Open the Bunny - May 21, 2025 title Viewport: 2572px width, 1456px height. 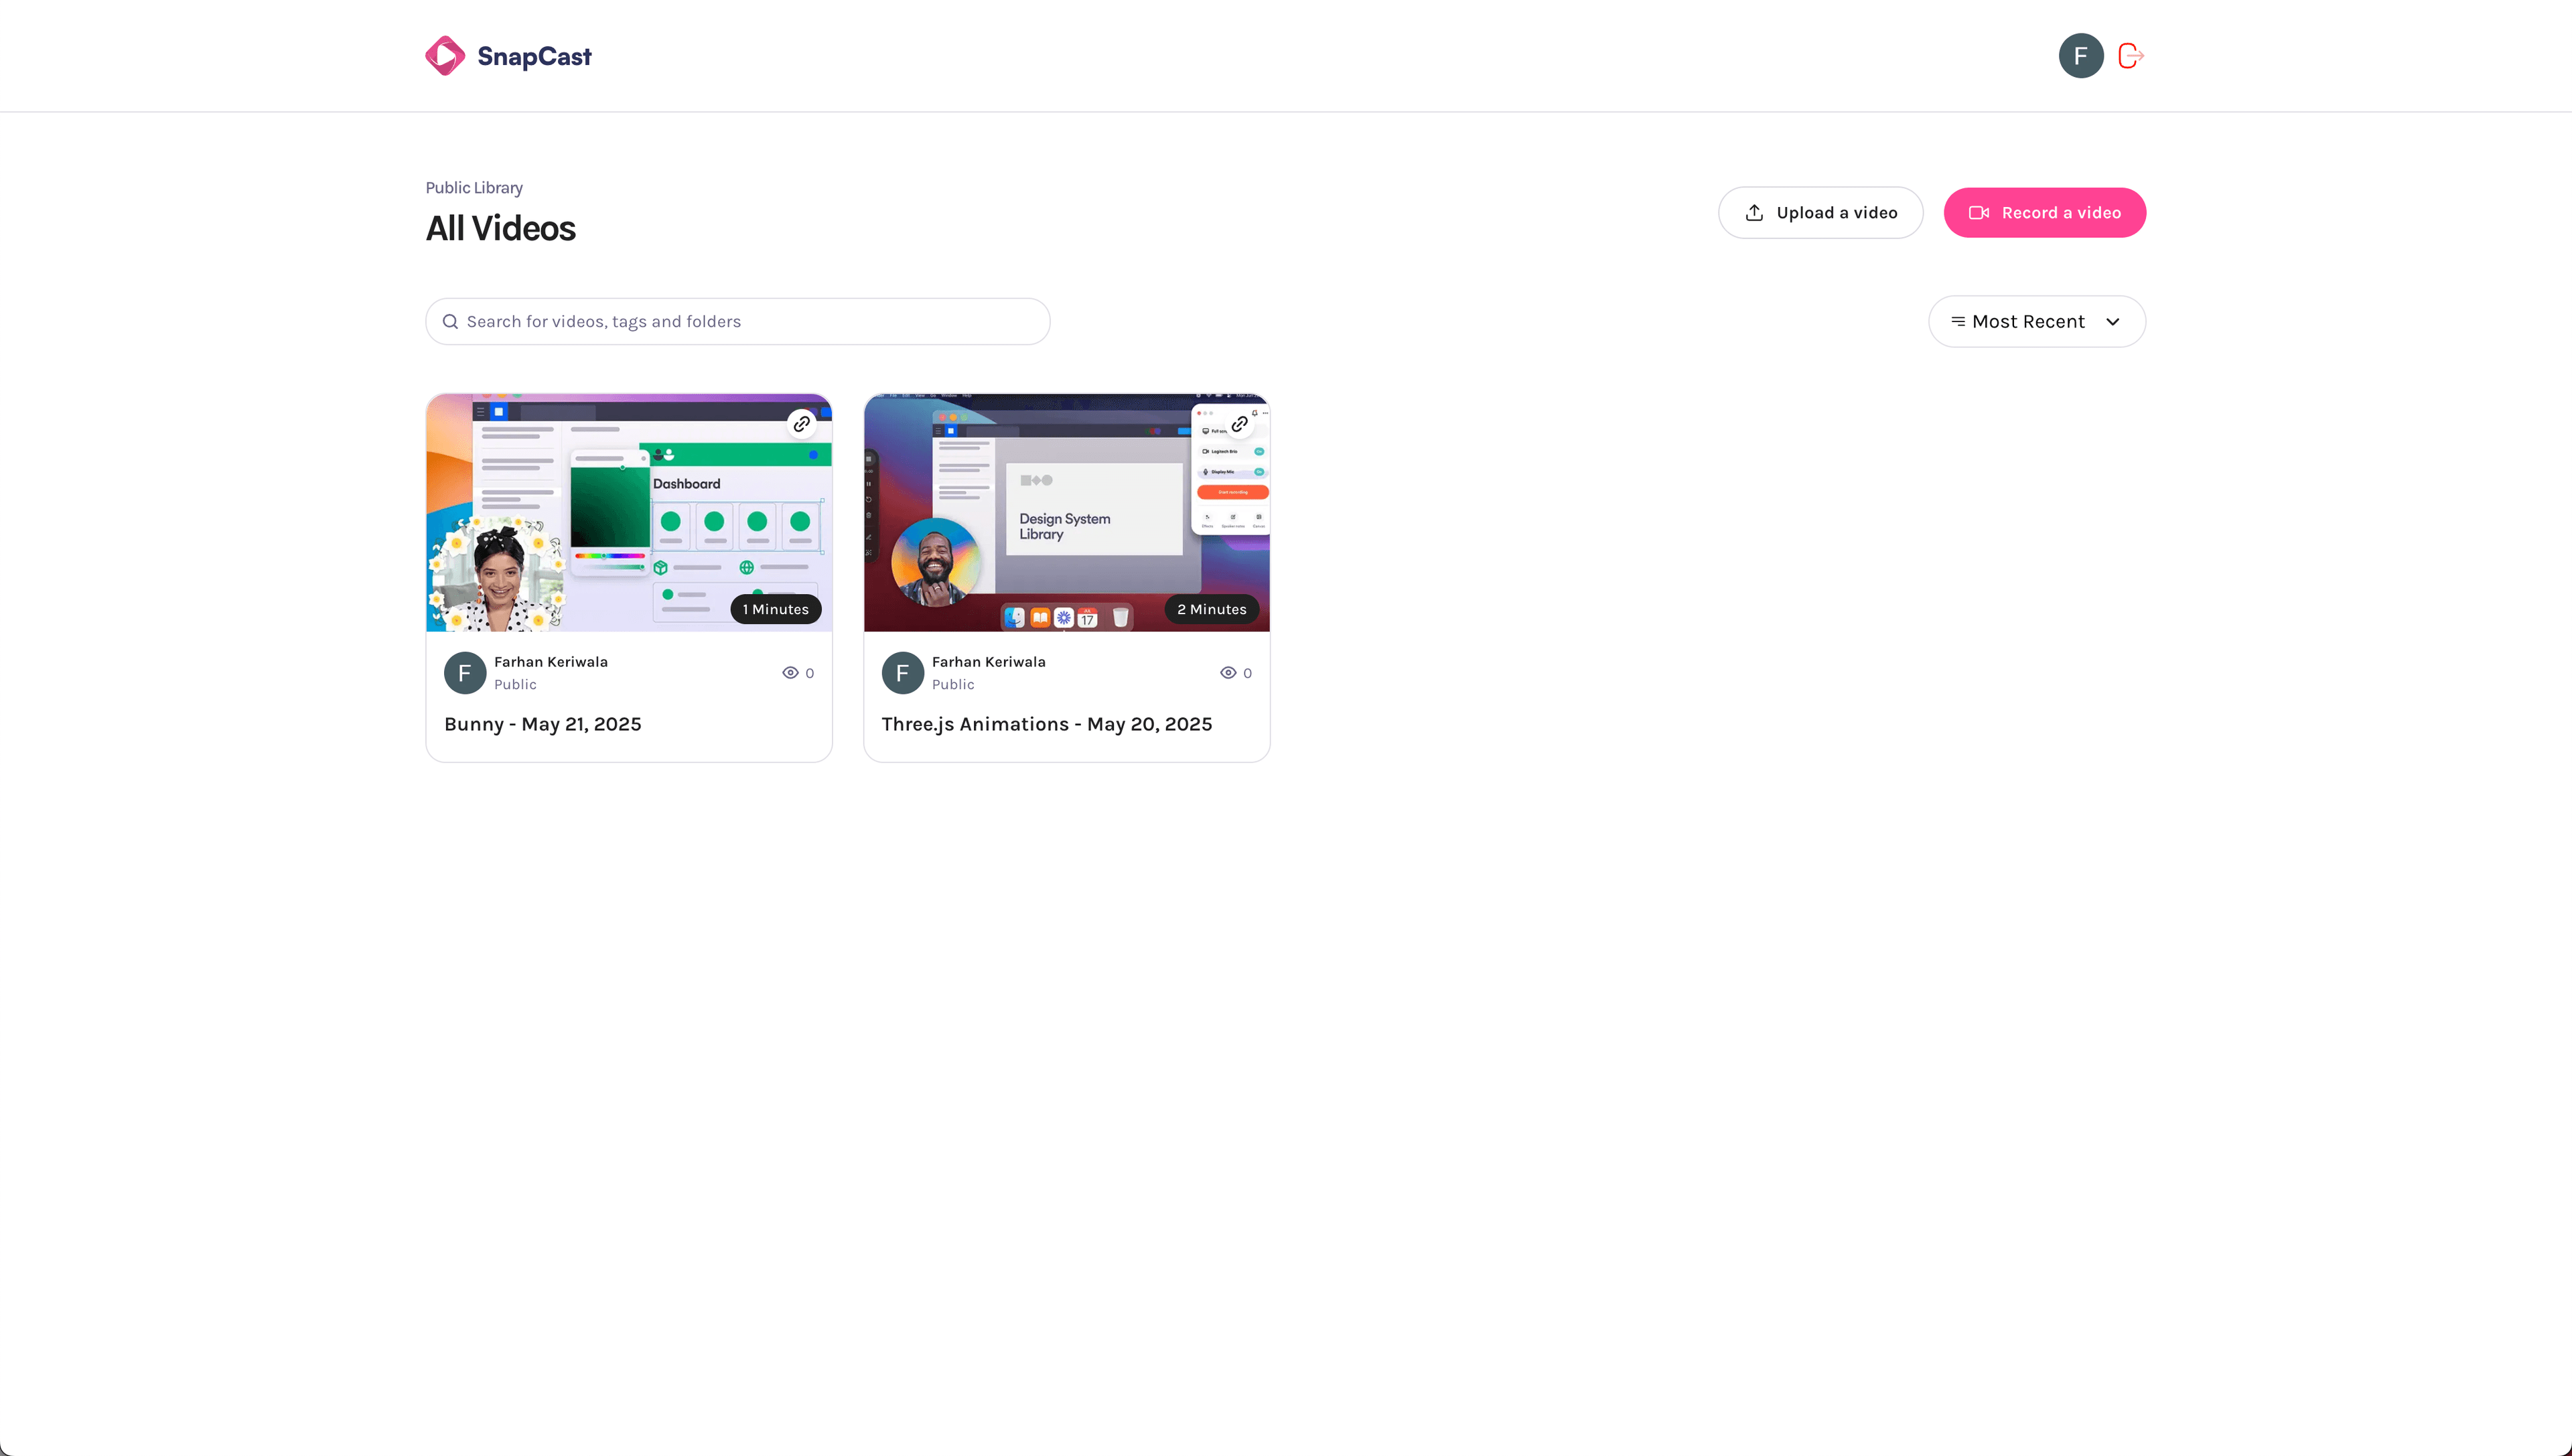tap(543, 724)
